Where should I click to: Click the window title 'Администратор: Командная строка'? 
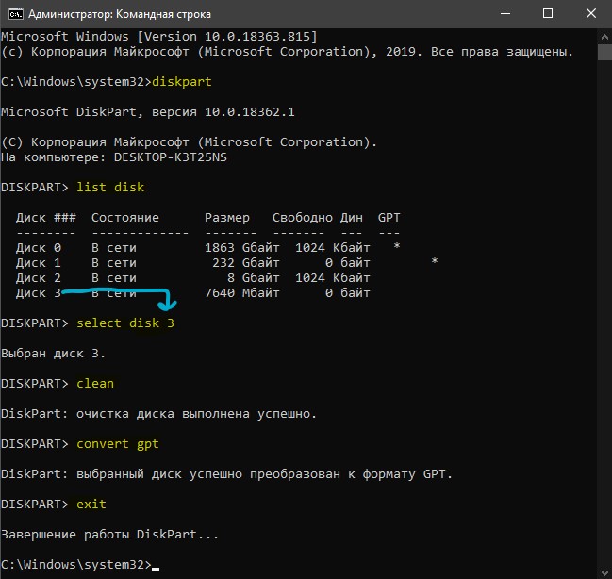click(120, 14)
